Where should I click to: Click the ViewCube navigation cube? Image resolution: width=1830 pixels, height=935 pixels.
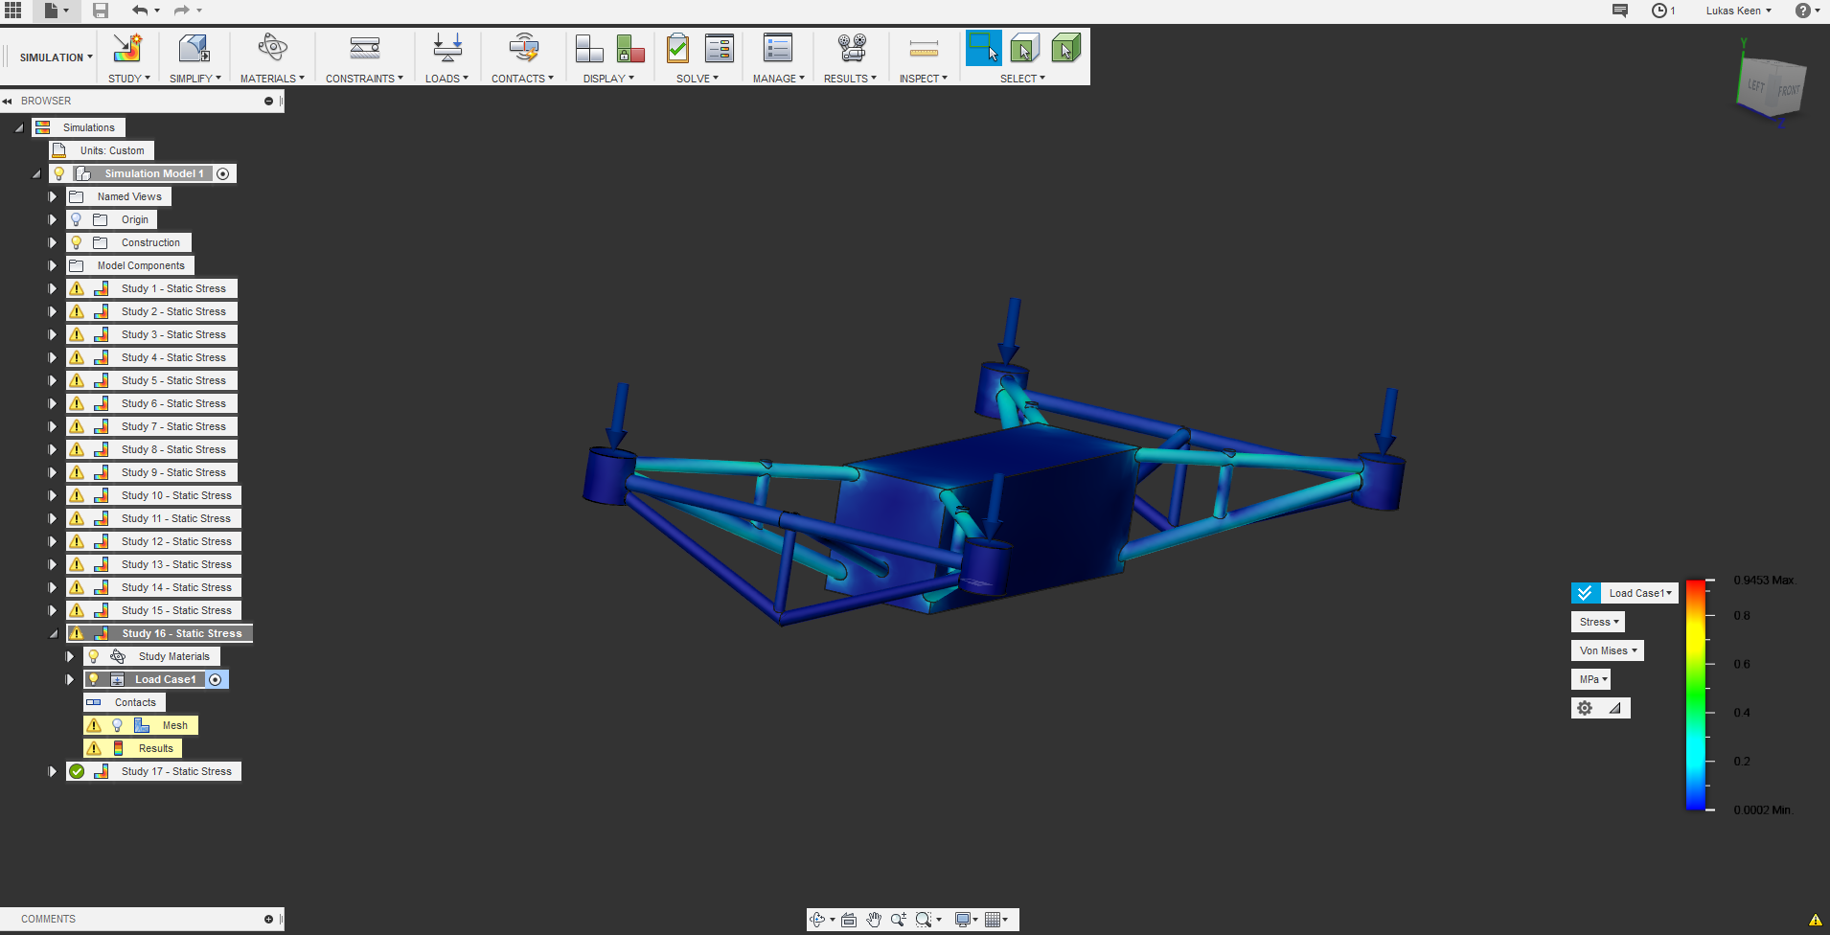(1771, 88)
